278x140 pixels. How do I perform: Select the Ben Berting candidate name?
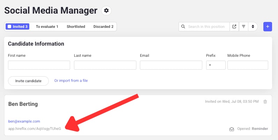point(23,104)
